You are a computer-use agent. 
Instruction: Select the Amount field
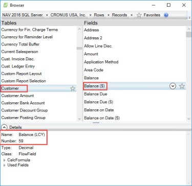pyautogui.click(x=91, y=54)
